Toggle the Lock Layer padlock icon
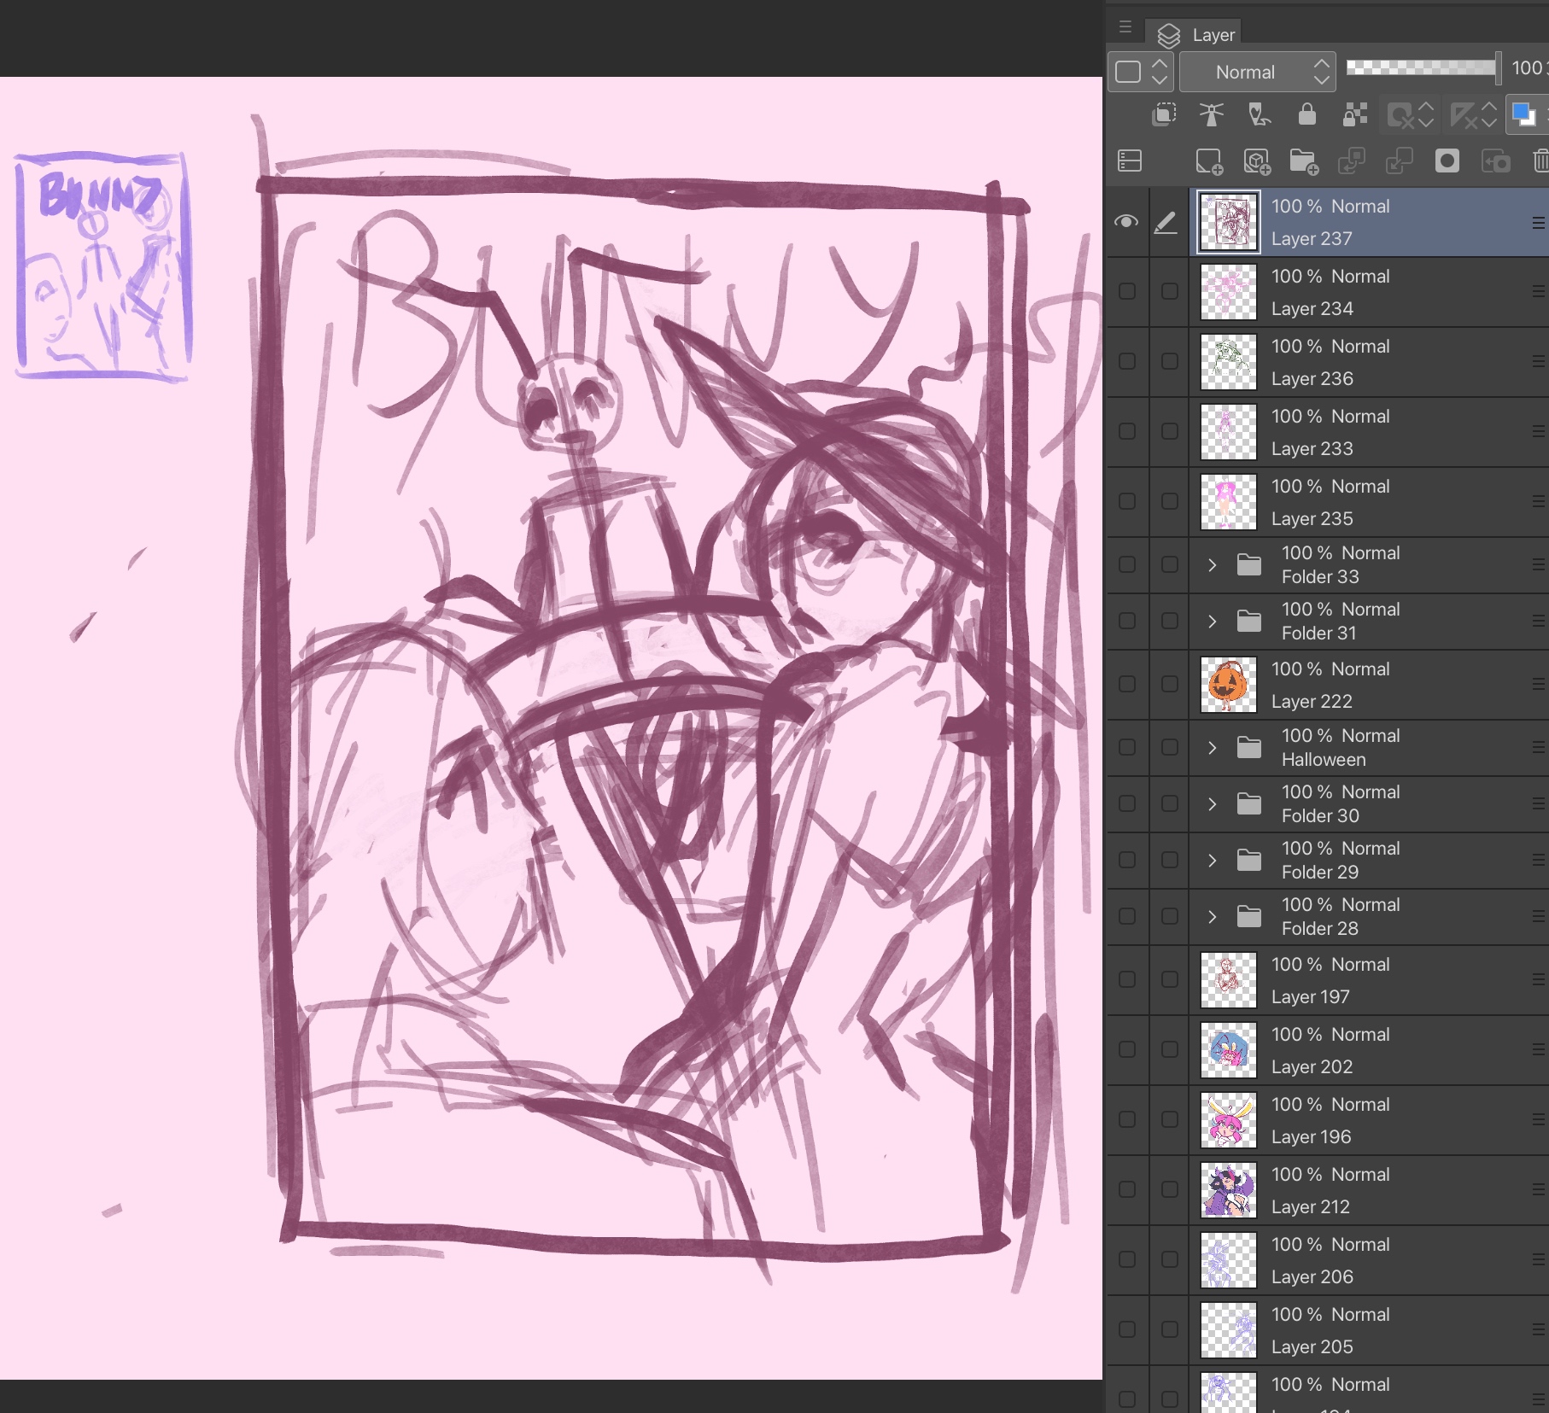Image resolution: width=1549 pixels, height=1413 pixels. point(1306,114)
